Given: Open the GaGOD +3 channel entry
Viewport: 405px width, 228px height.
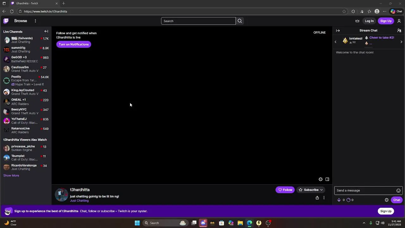Looking at the screenshot, I should 26,59.
